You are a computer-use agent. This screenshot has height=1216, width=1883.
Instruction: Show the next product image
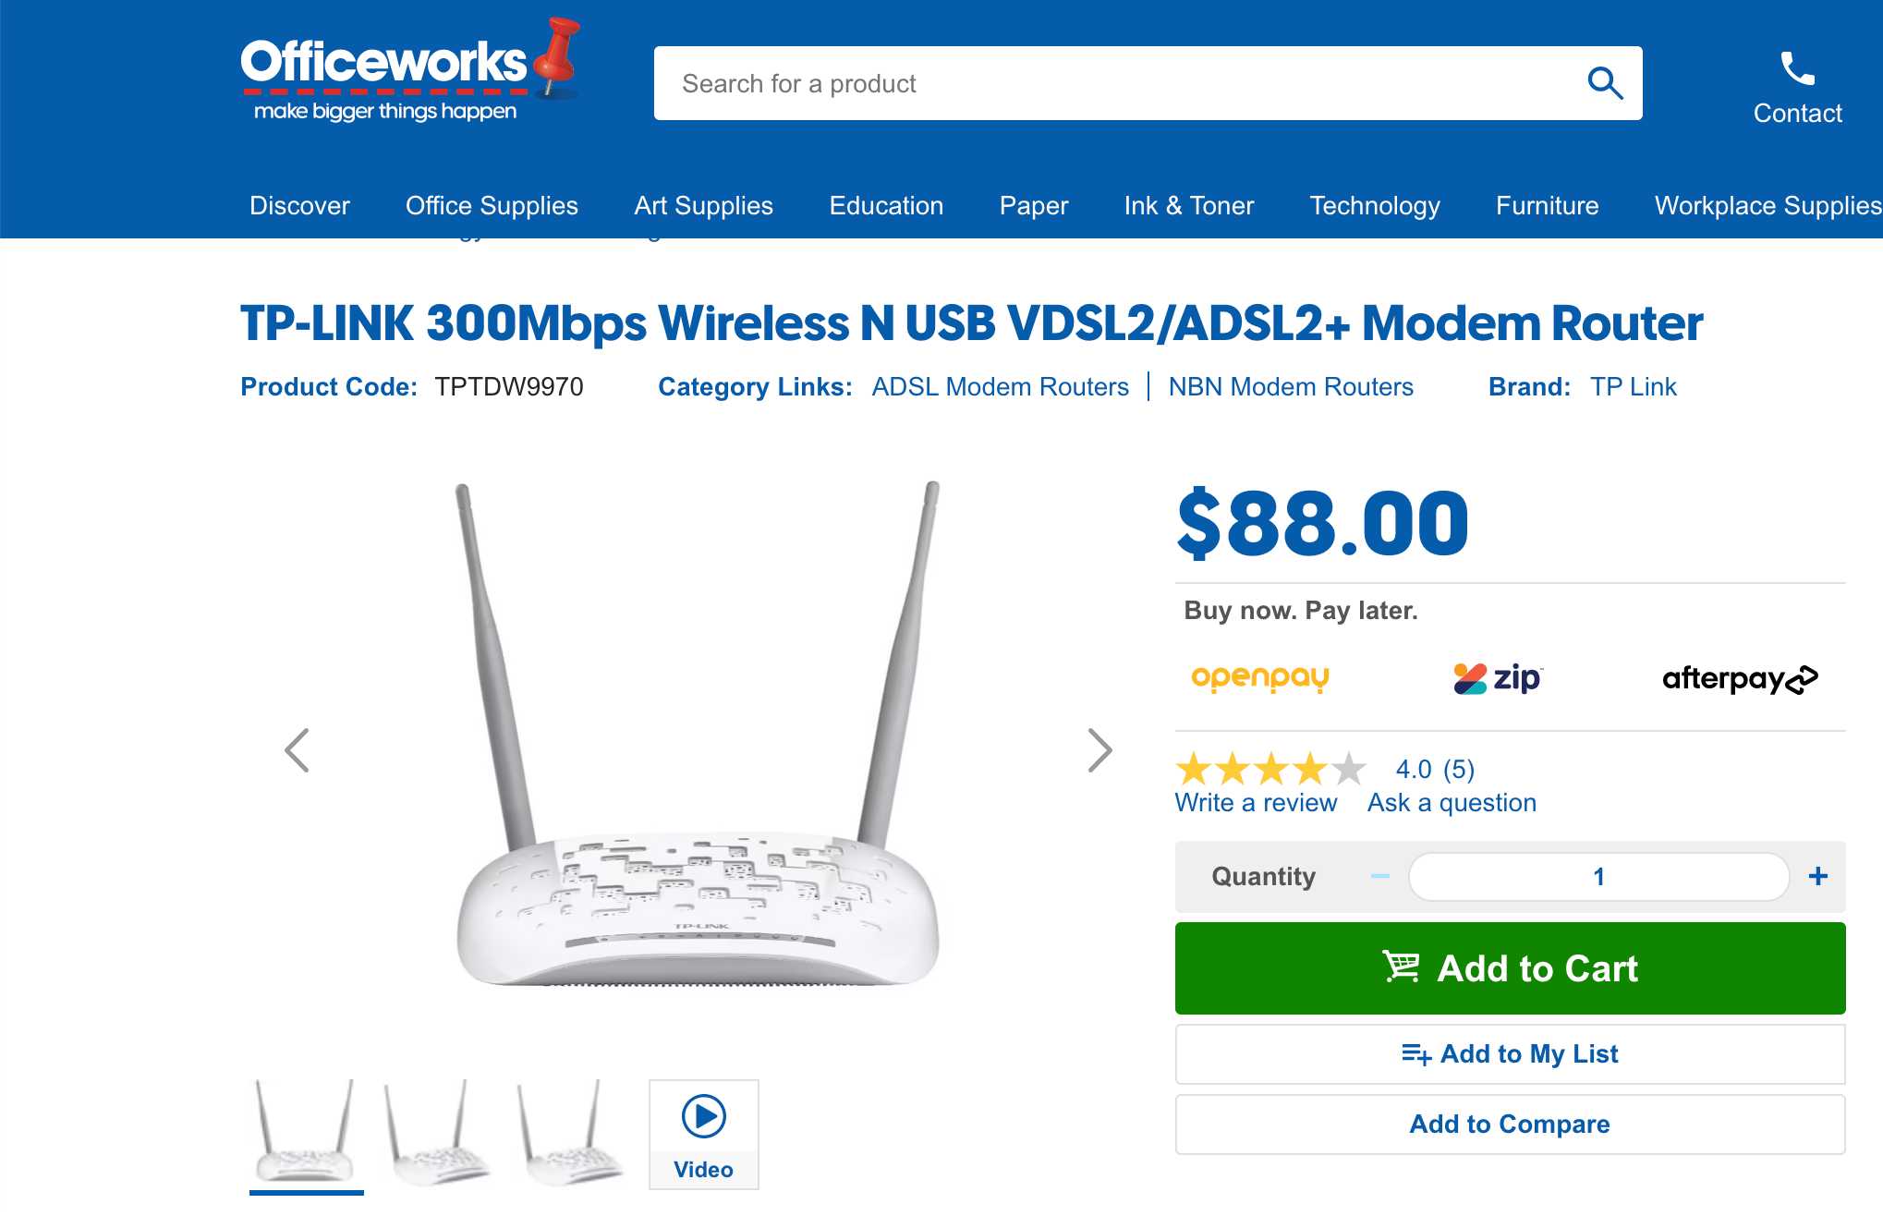1099,750
